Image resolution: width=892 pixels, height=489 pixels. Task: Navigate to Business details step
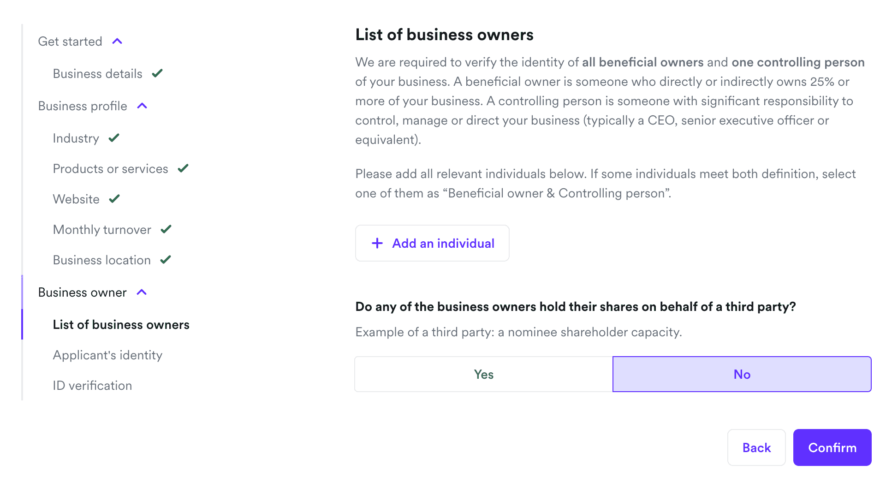point(97,74)
